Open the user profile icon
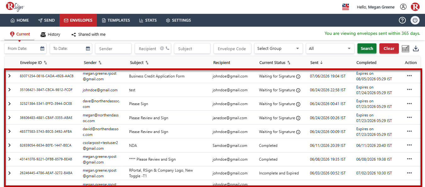425x187 pixels. click(x=403, y=7)
